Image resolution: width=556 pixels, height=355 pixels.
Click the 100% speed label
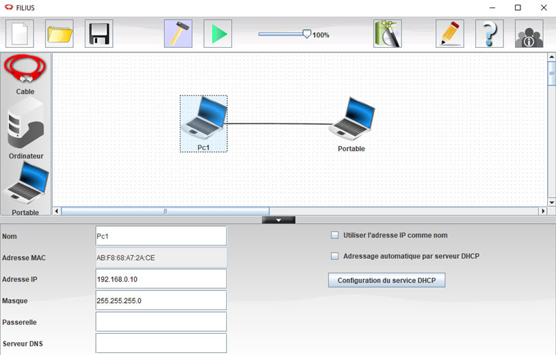(321, 35)
